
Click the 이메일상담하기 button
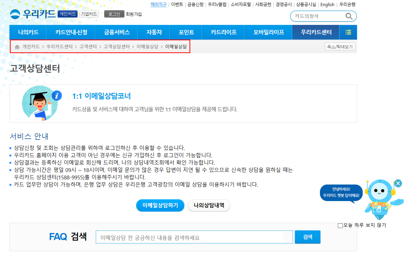pos(160,205)
